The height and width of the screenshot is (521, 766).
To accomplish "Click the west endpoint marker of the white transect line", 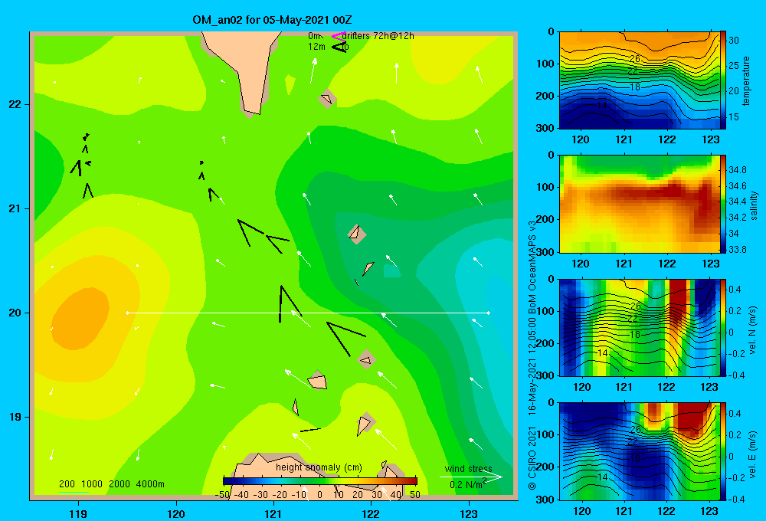I will click(x=127, y=313).
